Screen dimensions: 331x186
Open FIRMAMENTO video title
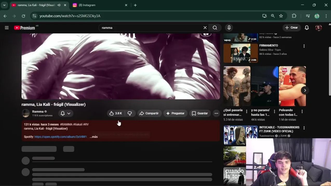(x=269, y=45)
